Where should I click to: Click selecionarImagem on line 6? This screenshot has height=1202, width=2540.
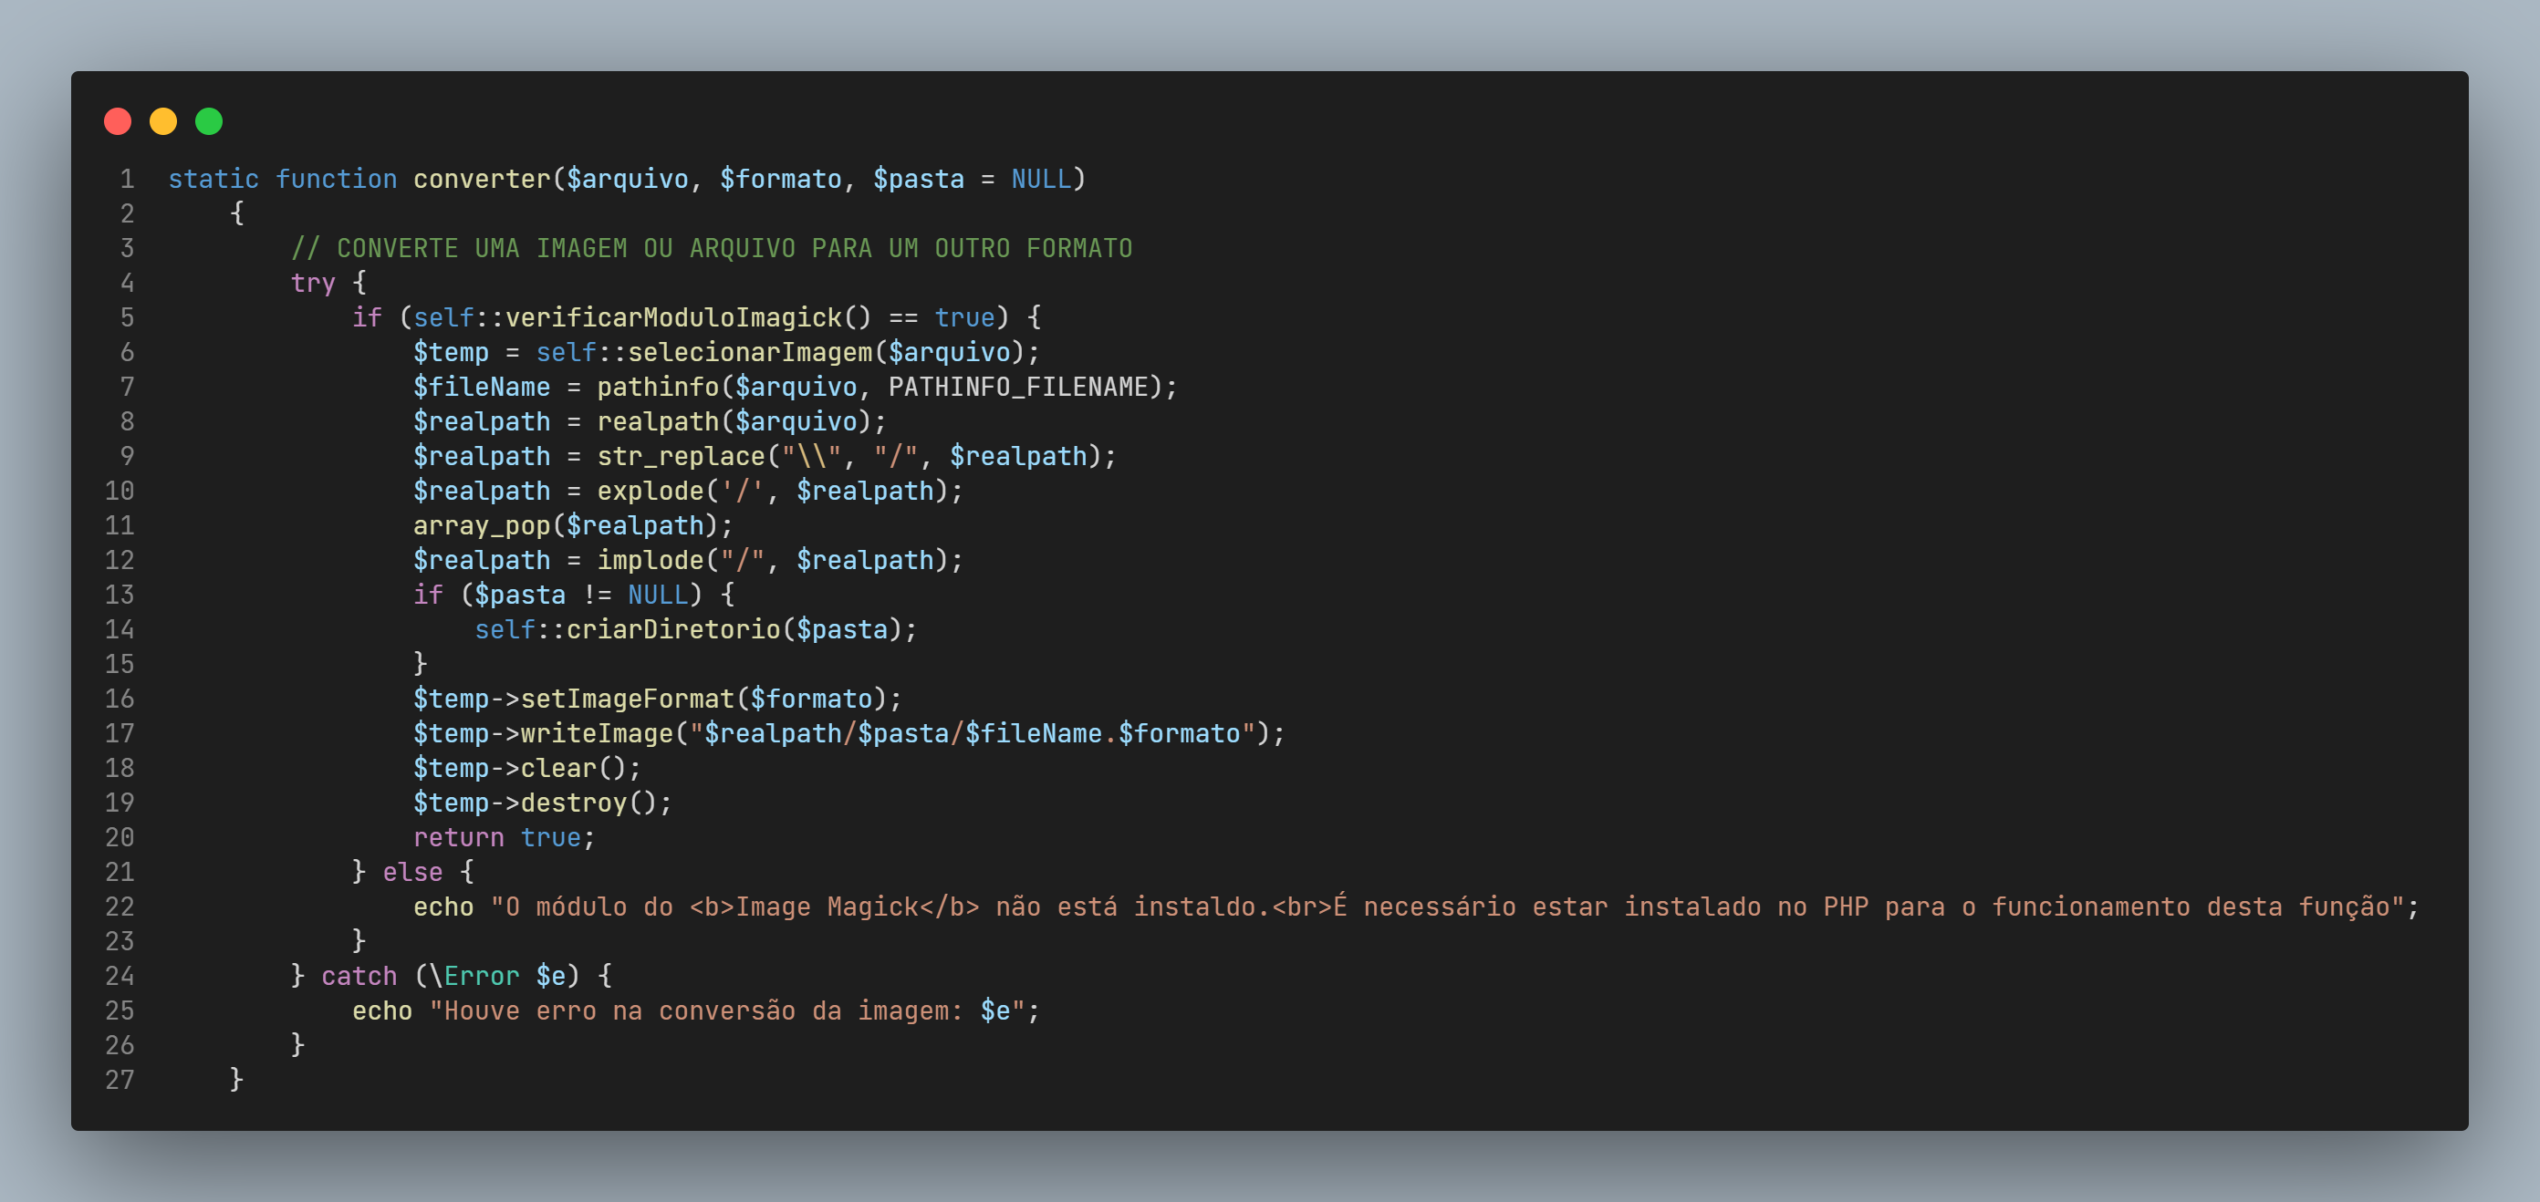(749, 352)
